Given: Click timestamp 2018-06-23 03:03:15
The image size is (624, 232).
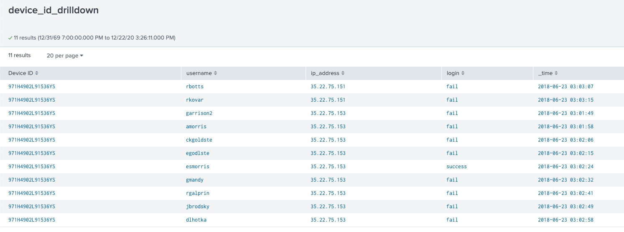Looking at the screenshot, I should click(565, 100).
